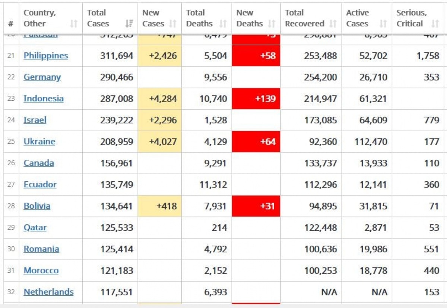Click sort arrows beside Total Recovered header
447x308 pixels.
(x=333, y=24)
